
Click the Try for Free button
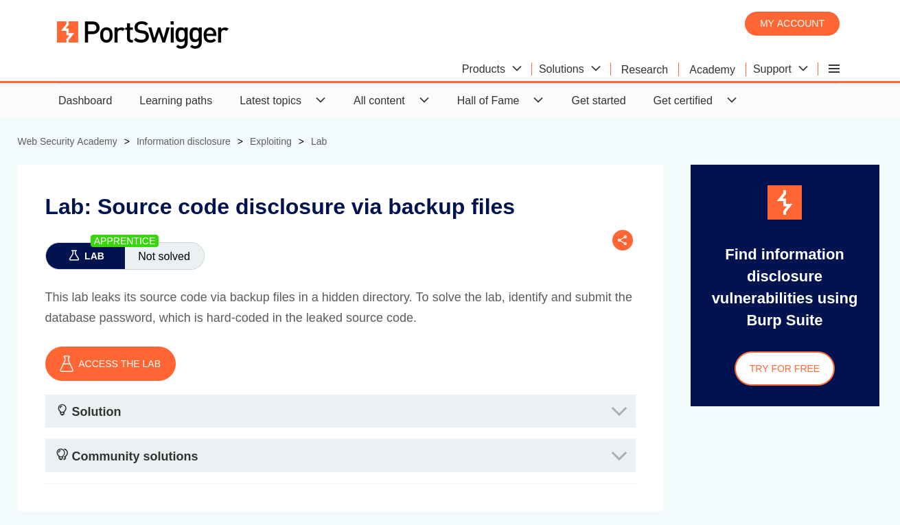pos(785,369)
